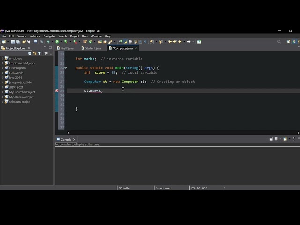
Task: Select the selenium-project item
Action: [x=20, y=102]
